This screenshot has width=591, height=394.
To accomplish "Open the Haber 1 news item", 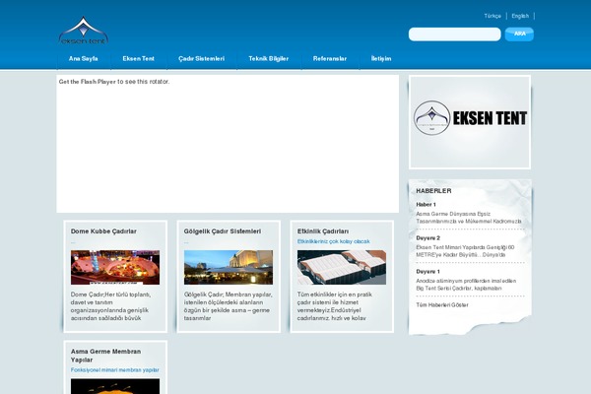I will point(426,205).
